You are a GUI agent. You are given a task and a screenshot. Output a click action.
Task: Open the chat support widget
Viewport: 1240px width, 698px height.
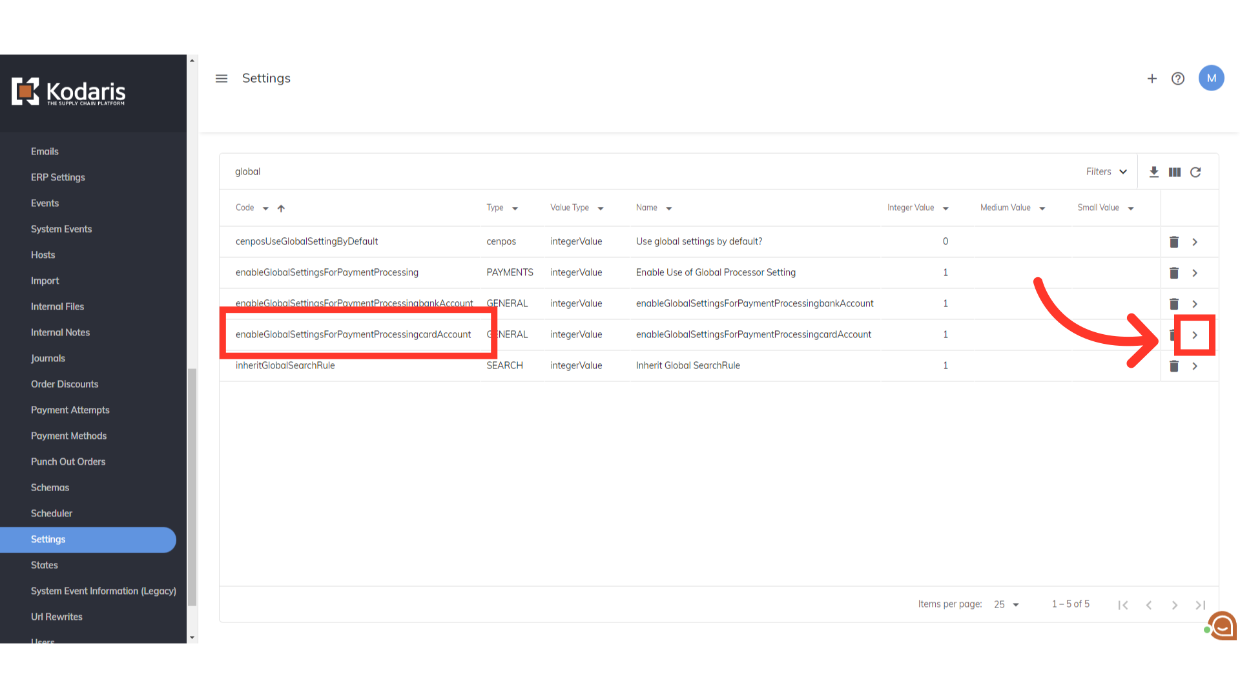tap(1222, 626)
